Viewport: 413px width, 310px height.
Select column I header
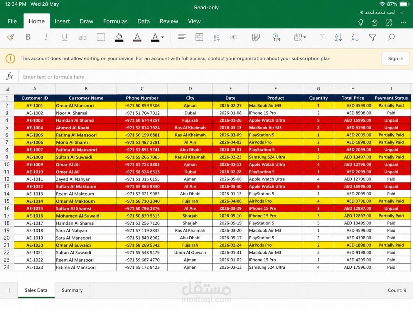click(391, 89)
